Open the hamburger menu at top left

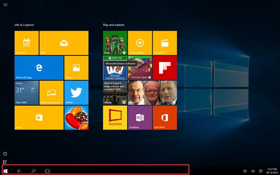(6, 5)
